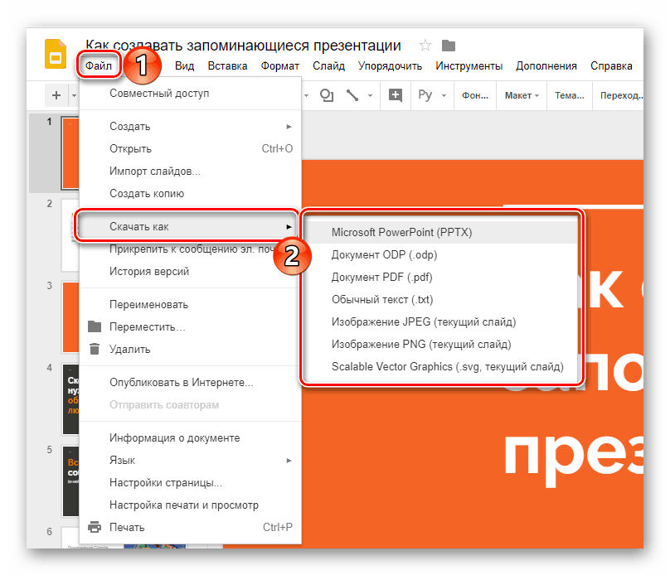Open the Файл menu
The image size is (670, 575).
(99, 65)
